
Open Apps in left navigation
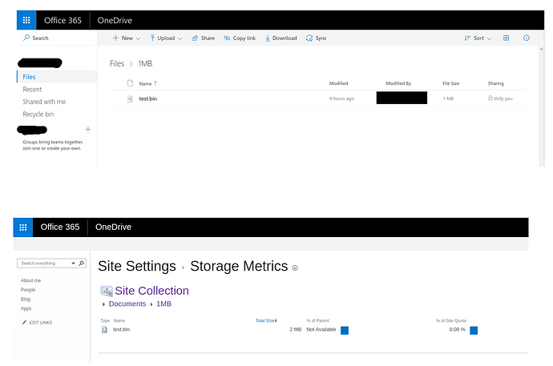tap(26, 308)
